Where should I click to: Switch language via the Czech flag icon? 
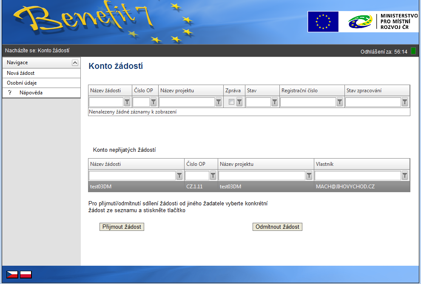pyautogui.click(x=12, y=274)
